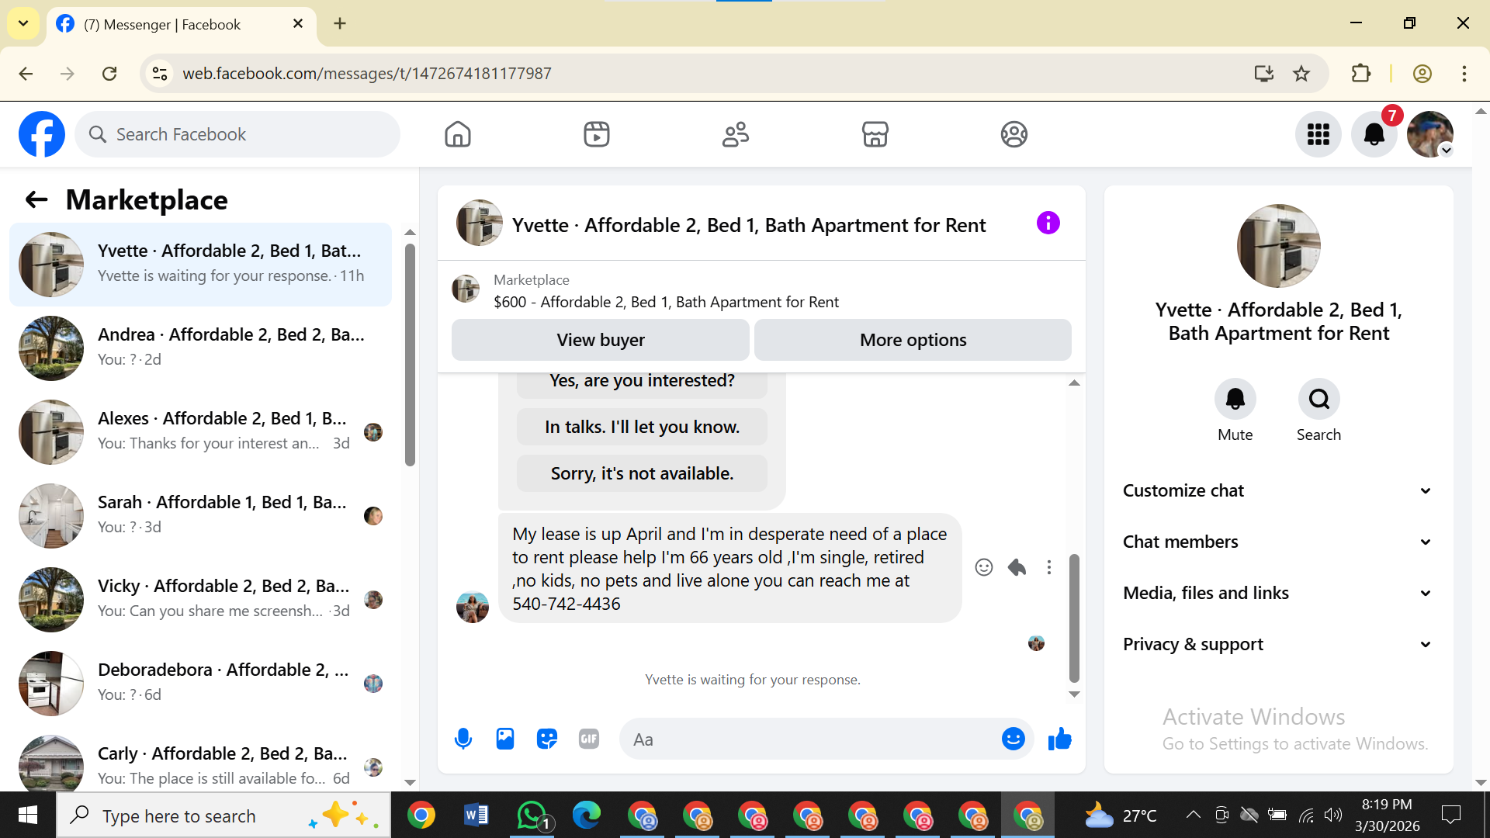Image resolution: width=1490 pixels, height=838 pixels.
Task: Attach a photo using the image icon
Action: click(505, 739)
